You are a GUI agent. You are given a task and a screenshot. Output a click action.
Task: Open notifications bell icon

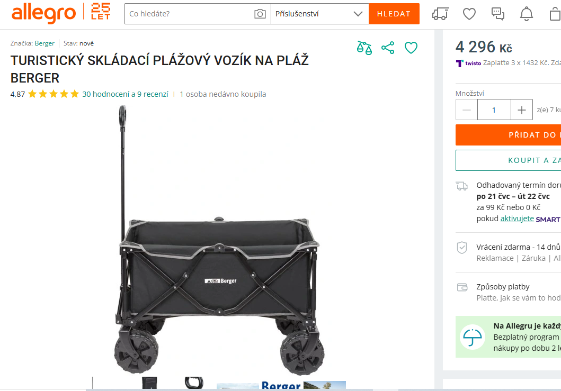[x=526, y=14]
